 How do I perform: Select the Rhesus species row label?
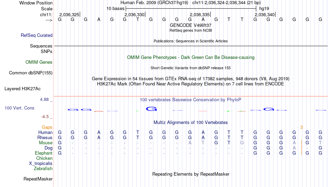(45, 138)
